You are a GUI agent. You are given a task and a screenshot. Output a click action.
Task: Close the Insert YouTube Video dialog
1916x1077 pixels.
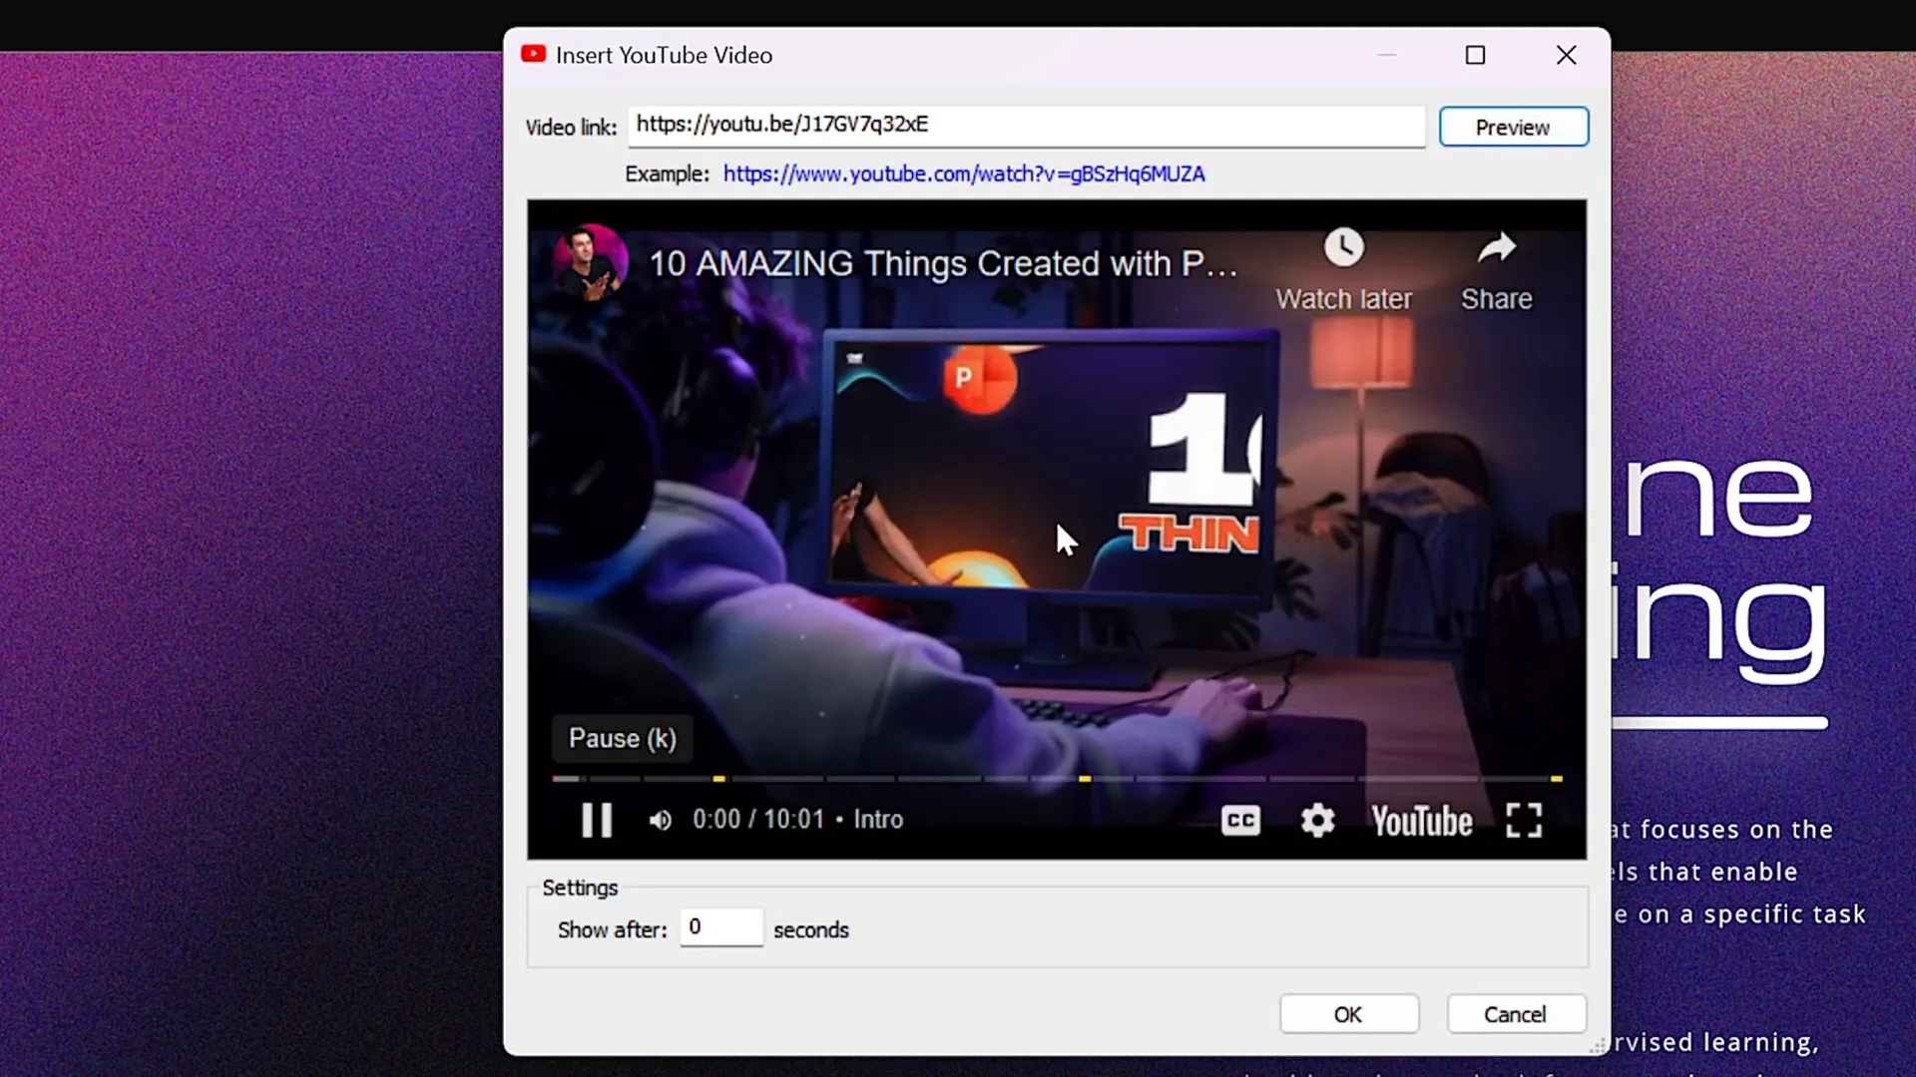coord(1567,55)
